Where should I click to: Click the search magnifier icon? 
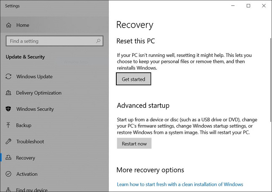98,41
